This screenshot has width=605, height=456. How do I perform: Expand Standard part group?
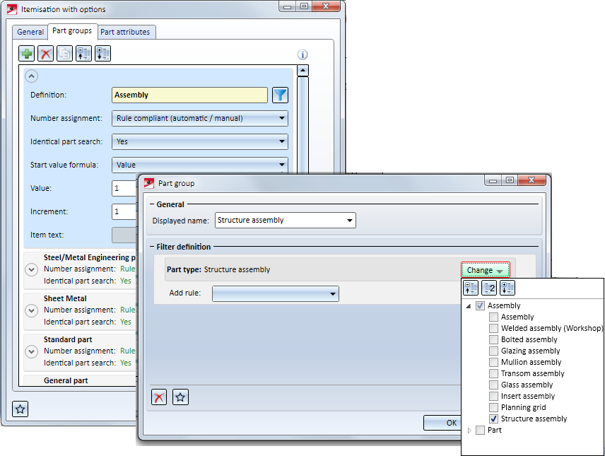(32, 351)
